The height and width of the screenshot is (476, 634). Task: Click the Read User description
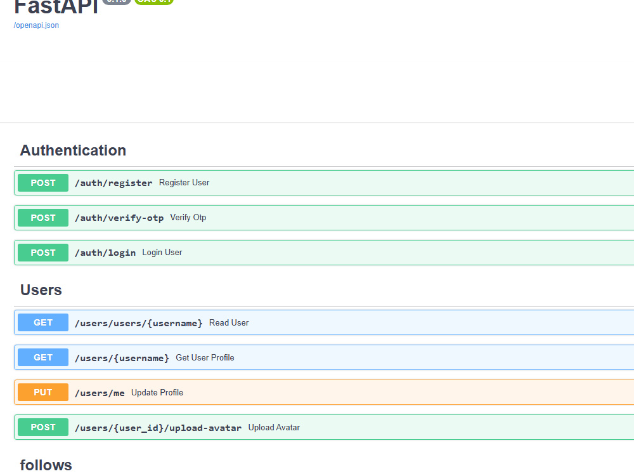pyautogui.click(x=229, y=322)
